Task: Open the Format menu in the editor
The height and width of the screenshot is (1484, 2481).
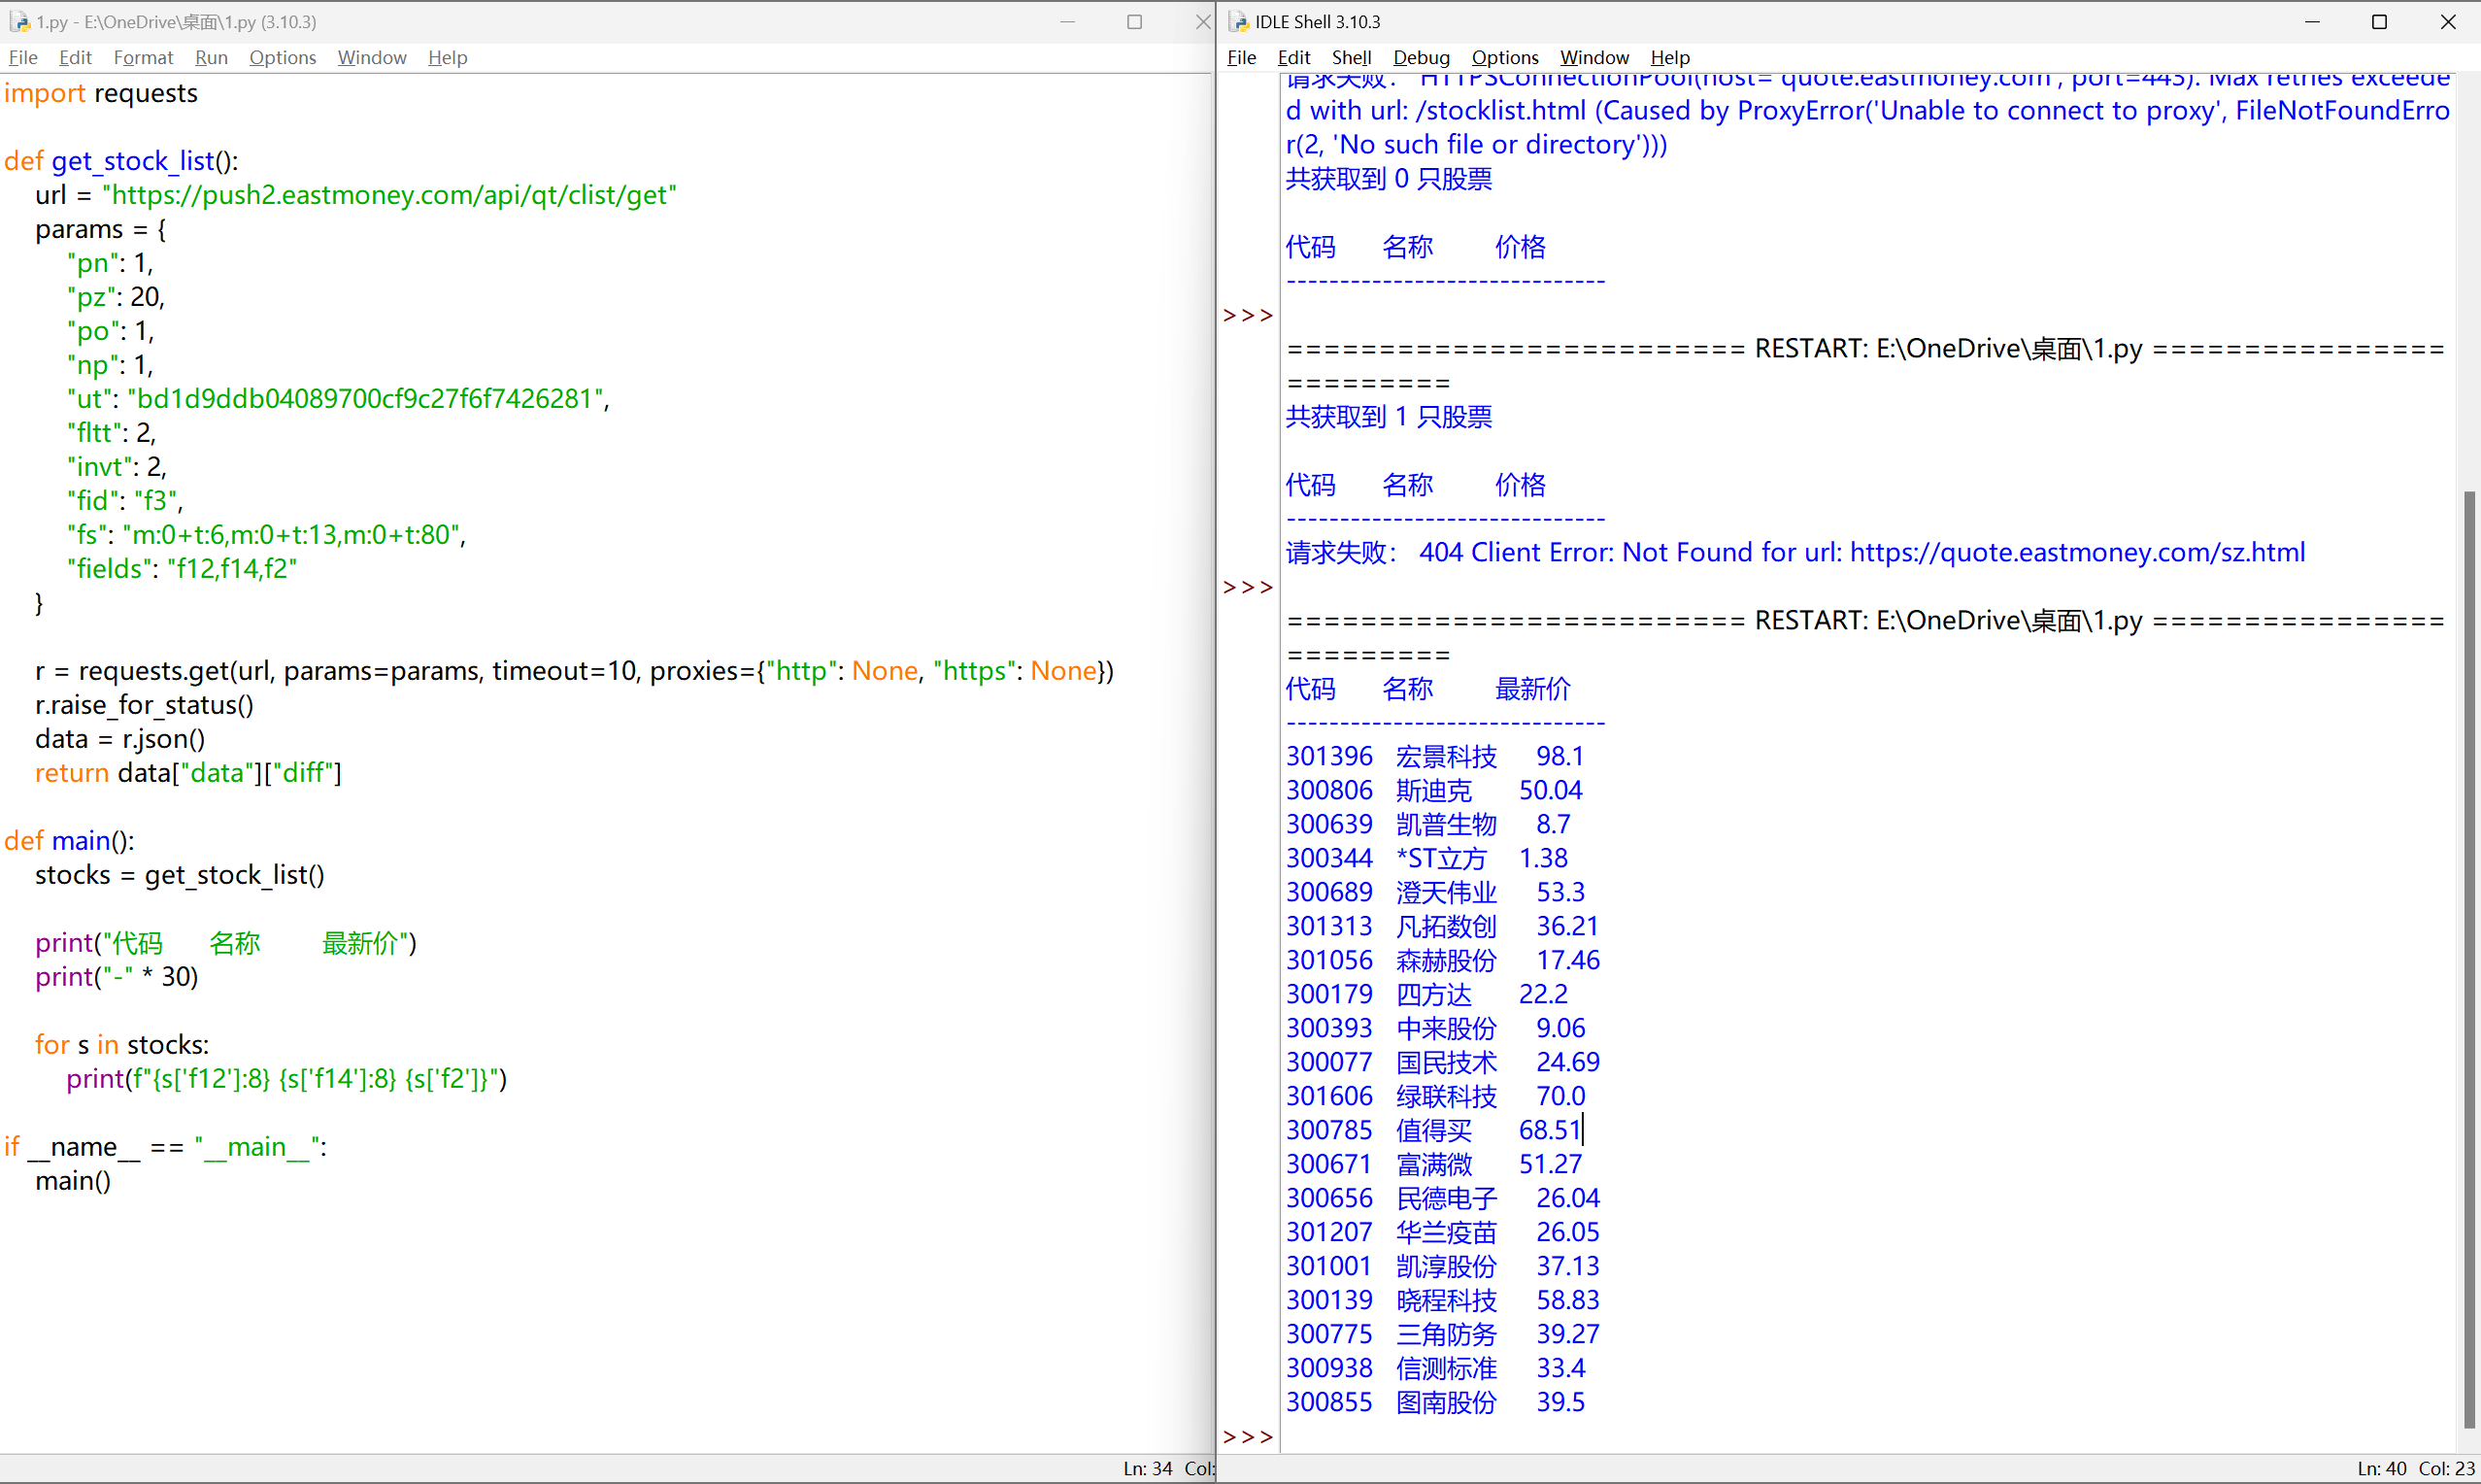Action: [143, 57]
